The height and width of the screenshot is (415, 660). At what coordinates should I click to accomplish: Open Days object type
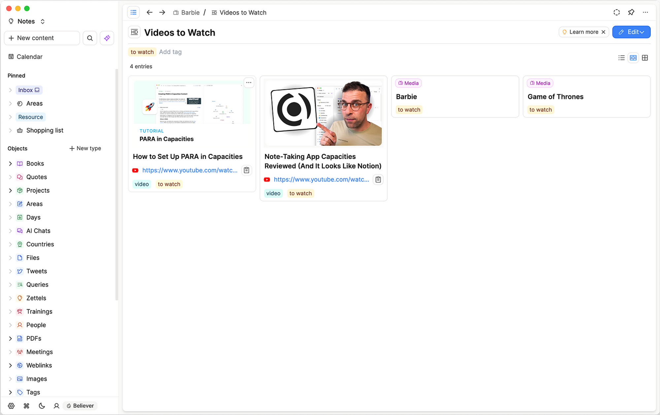click(x=33, y=217)
